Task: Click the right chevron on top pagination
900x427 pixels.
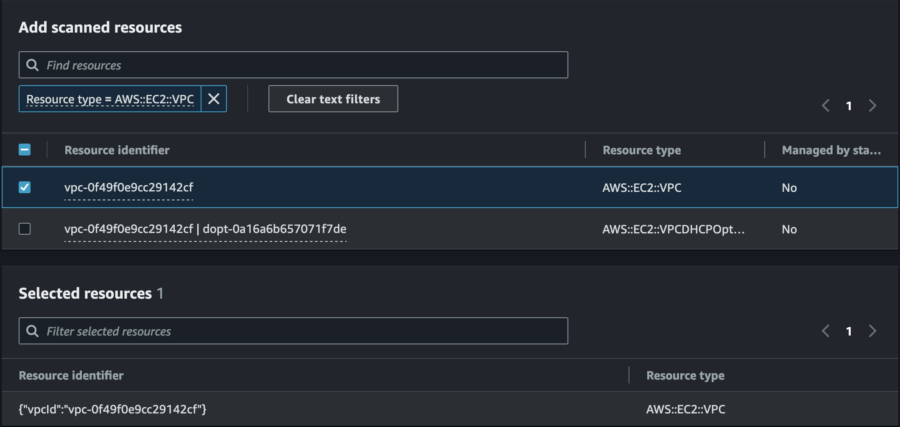Action: click(x=872, y=105)
